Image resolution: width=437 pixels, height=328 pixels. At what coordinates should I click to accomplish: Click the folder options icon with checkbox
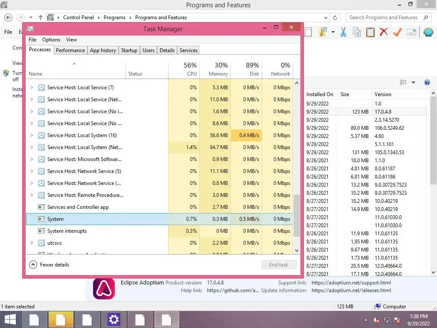tap(323, 32)
